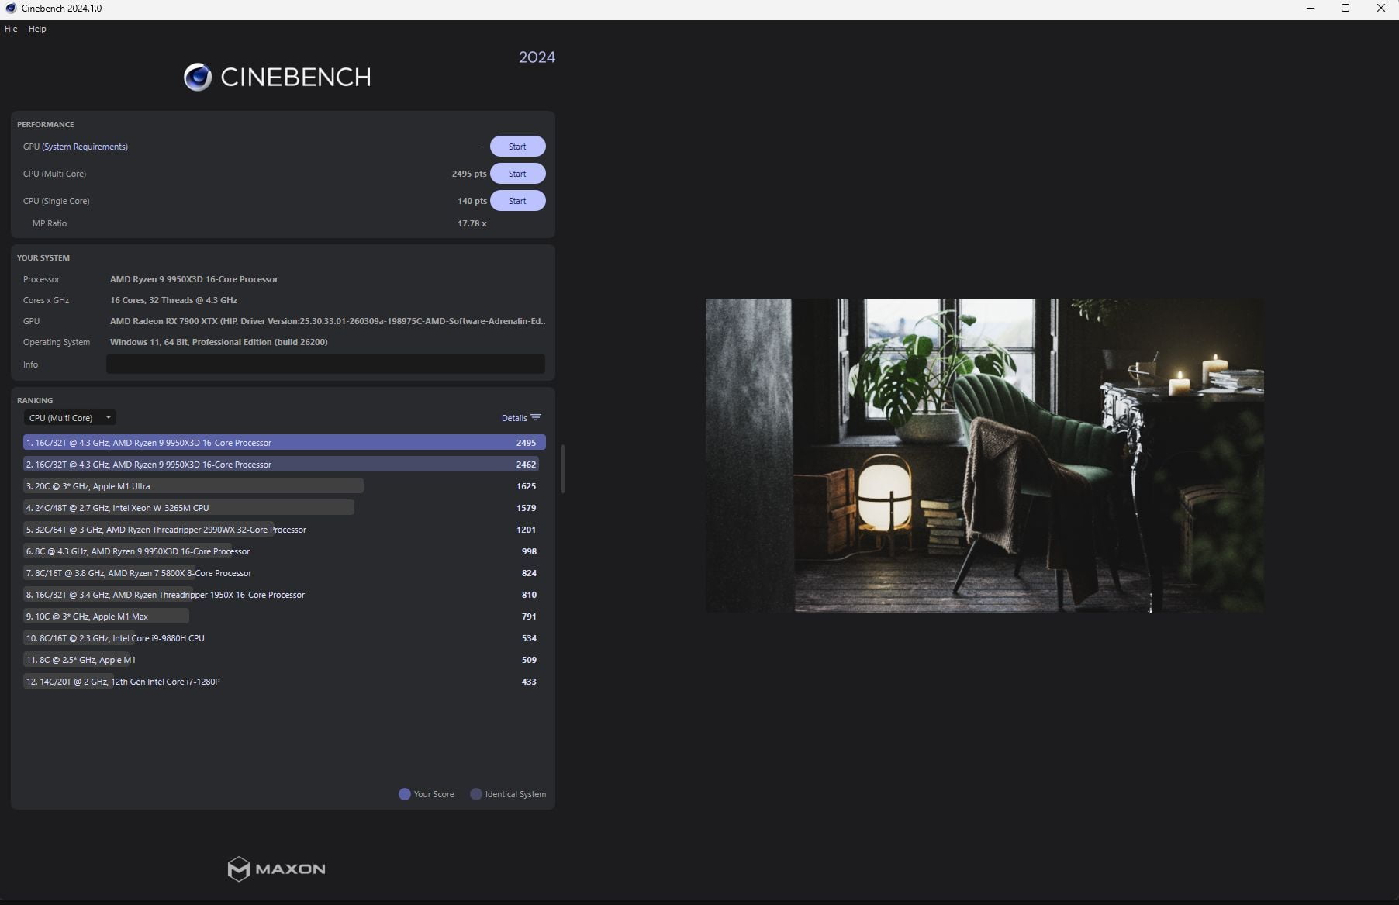Image resolution: width=1399 pixels, height=905 pixels.
Task: Select the Intel Core i9-9880H ranking row
Action: tap(284, 638)
